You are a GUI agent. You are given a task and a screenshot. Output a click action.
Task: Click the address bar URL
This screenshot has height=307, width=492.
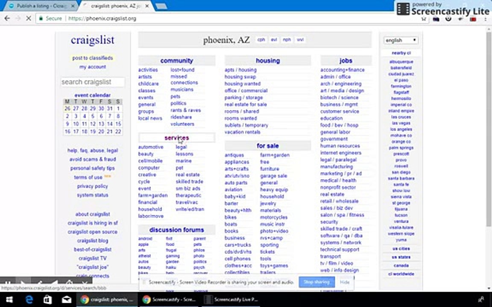(102, 18)
